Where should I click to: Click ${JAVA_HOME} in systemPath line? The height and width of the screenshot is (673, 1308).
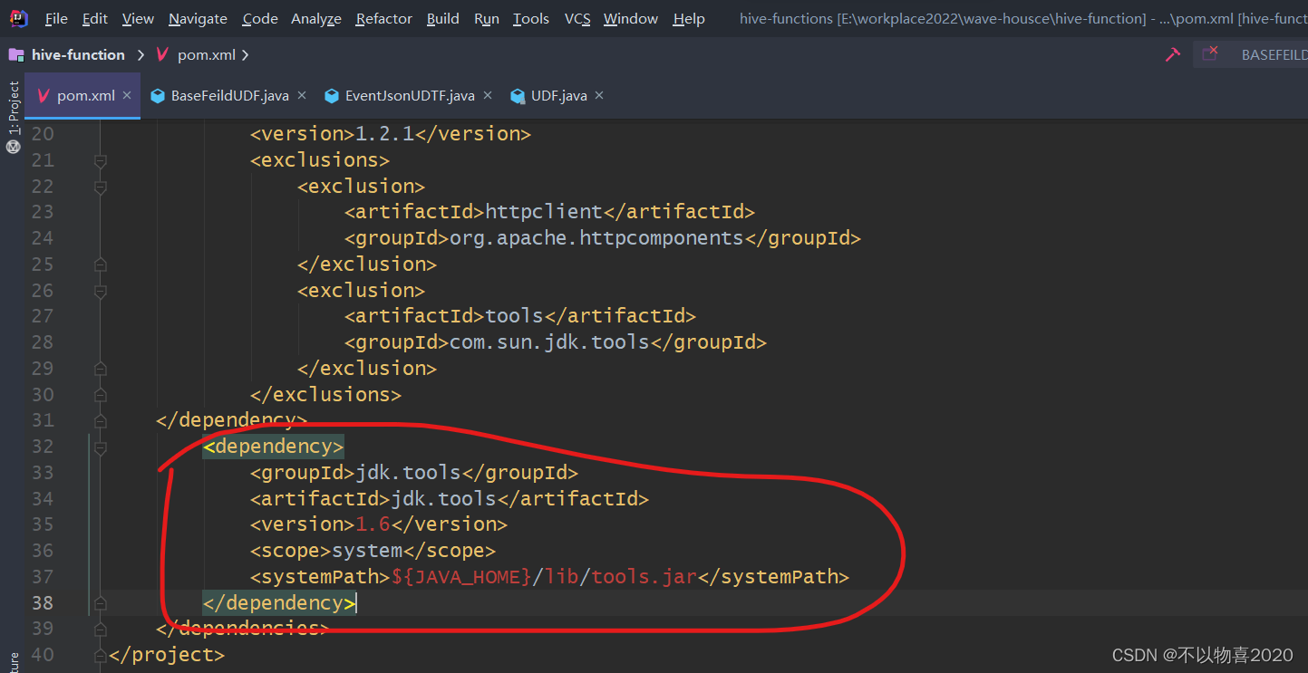[461, 577]
